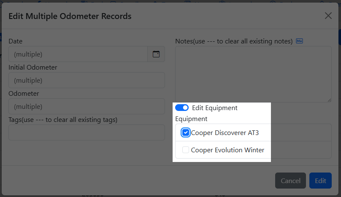Click the Cooper Discoverer AT3 label text
The image size is (341, 197).
coord(225,133)
